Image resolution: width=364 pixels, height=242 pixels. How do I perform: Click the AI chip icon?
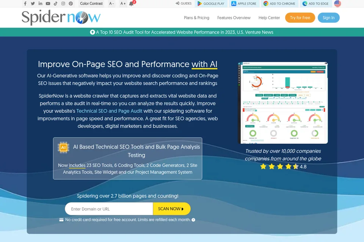coord(63,147)
